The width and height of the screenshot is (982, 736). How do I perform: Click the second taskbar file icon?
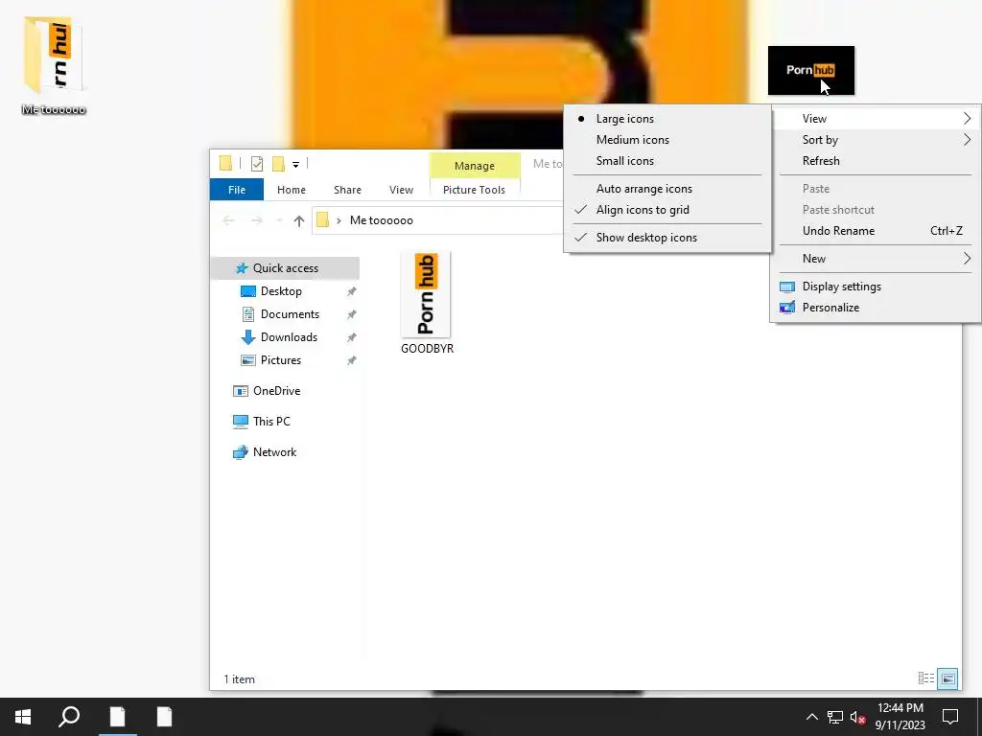164,717
